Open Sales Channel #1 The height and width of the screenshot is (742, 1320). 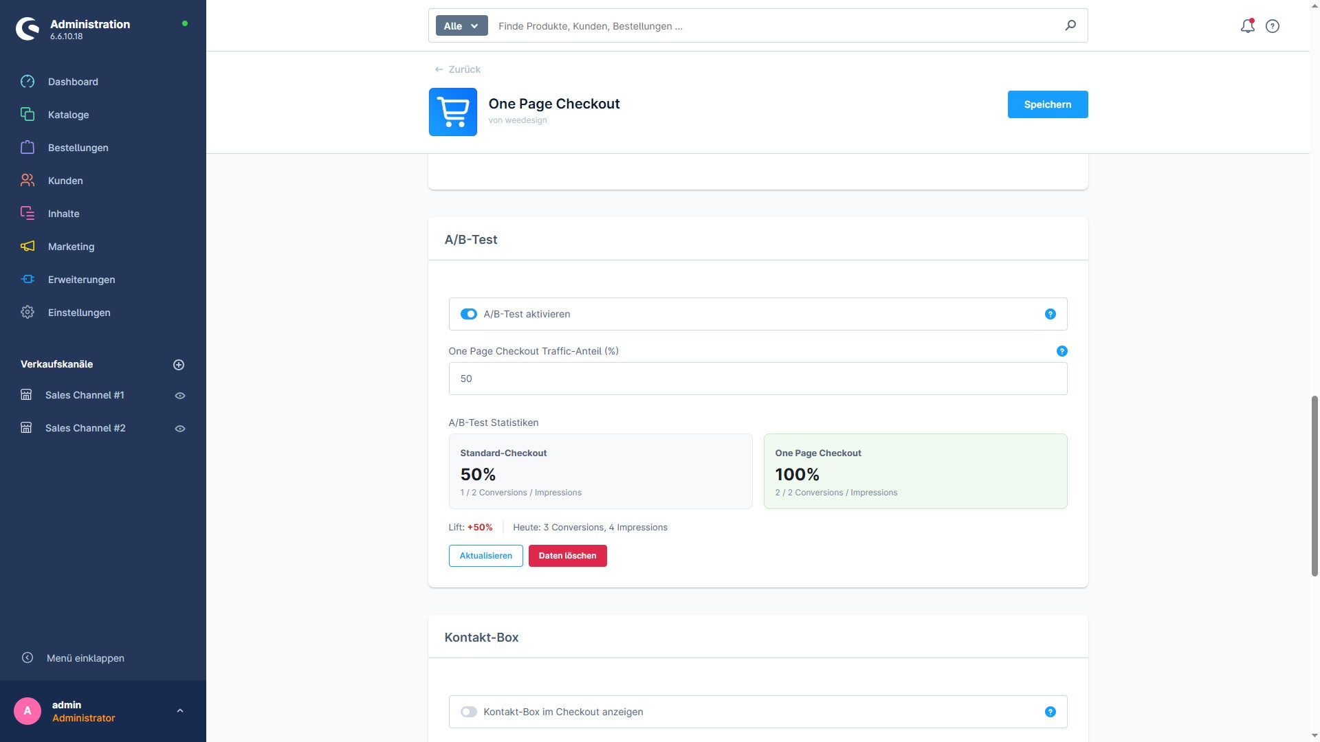pos(85,395)
